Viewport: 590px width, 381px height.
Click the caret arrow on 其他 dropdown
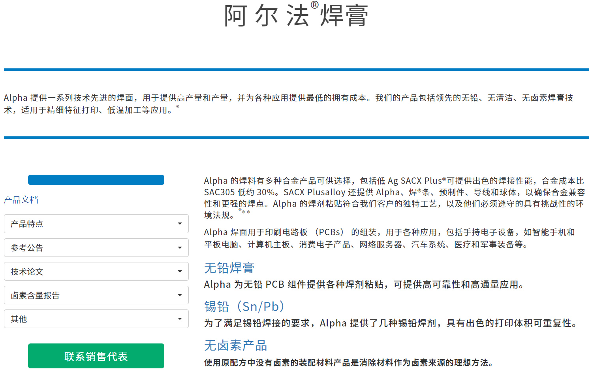pyautogui.click(x=180, y=319)
